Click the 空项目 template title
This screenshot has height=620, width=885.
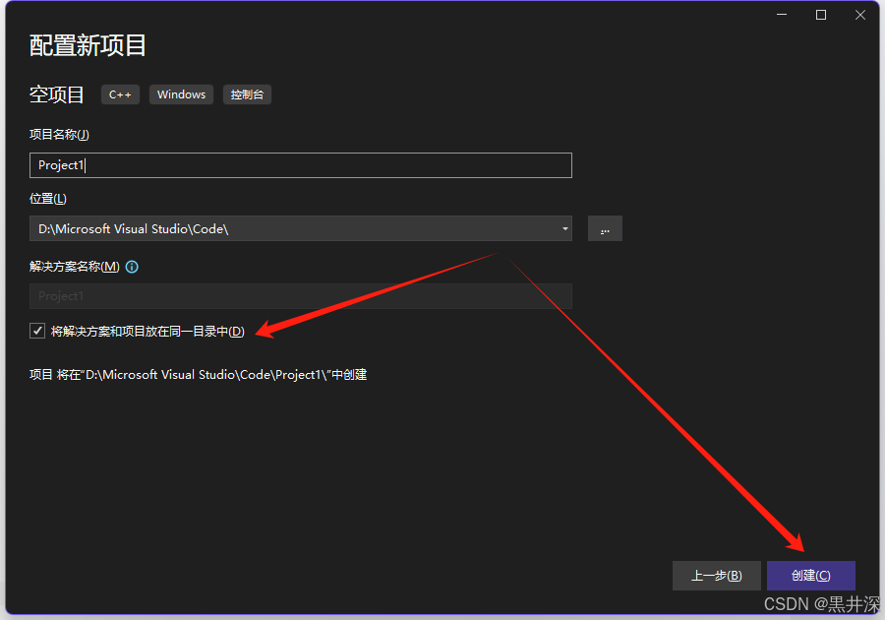56,94
